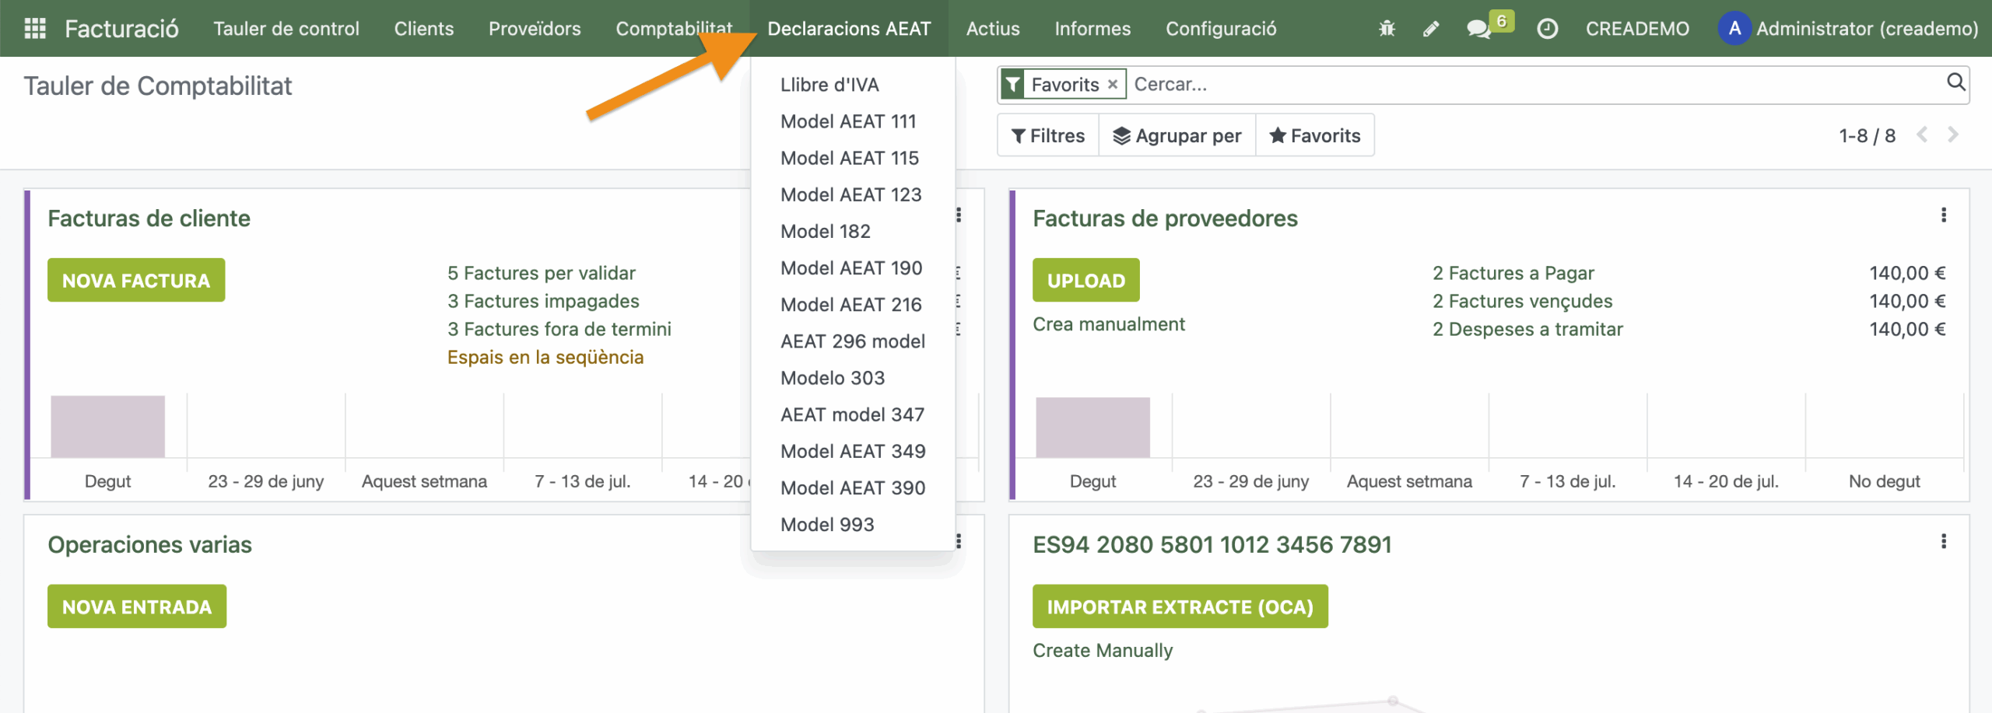Image resolution: width=1992 pixels, height=713 pixels.
Task: Click IMPORTAR EXTRACTE (OCA) button
Action: pos(1179,606)
